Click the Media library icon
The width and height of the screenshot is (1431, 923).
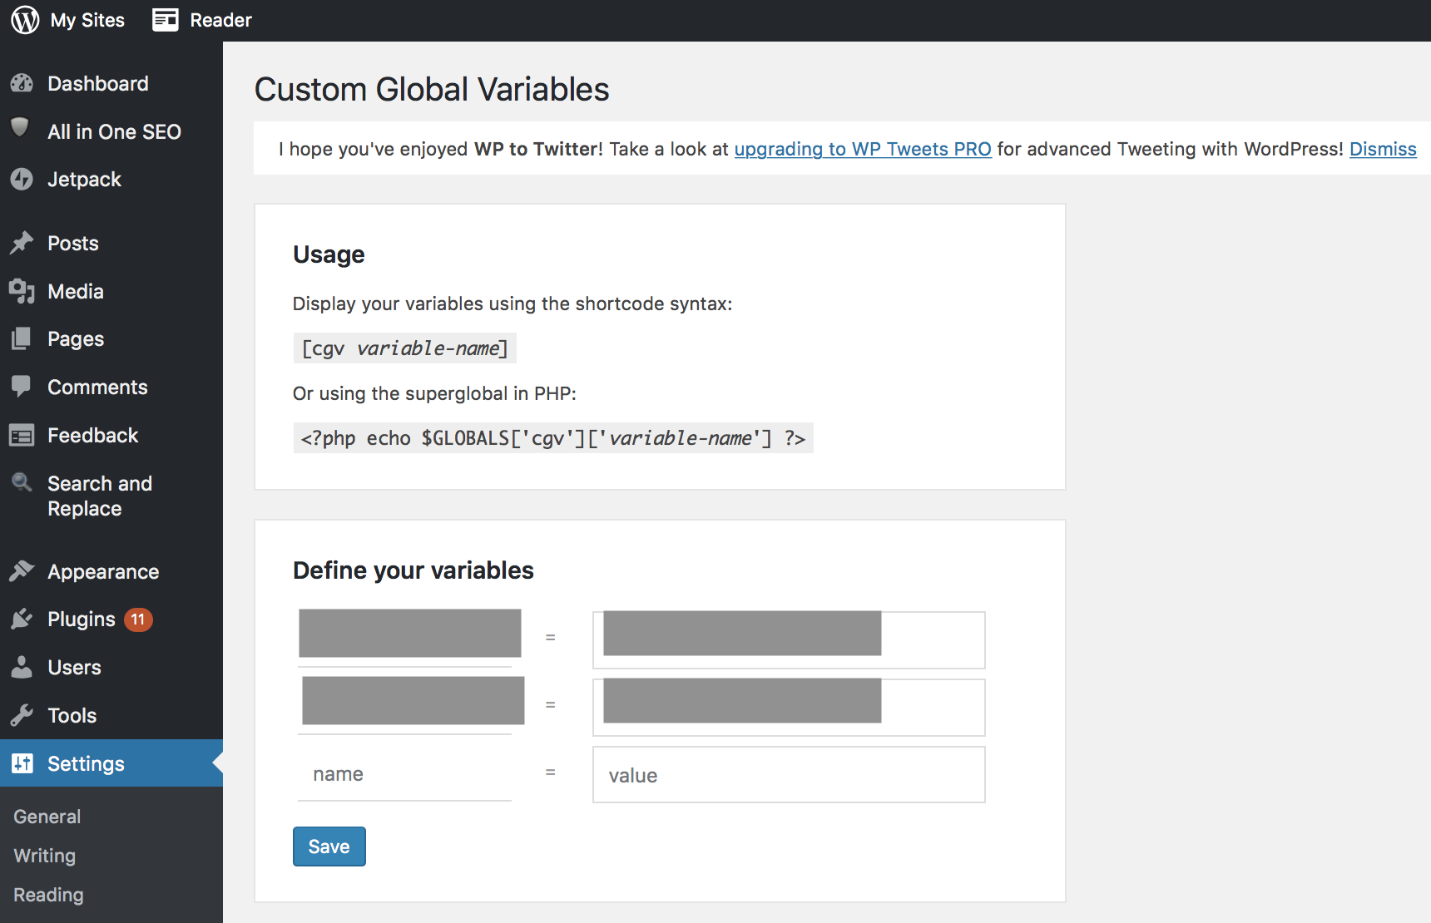tap(22, 291)
